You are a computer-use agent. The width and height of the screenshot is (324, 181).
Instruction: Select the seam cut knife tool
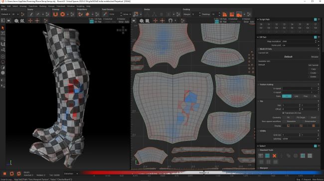pos(31,14)
